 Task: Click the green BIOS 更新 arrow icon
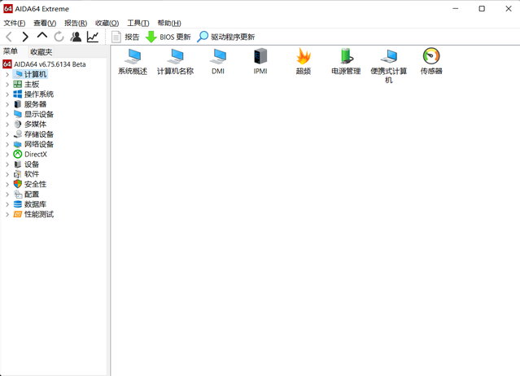pos(151,37)
